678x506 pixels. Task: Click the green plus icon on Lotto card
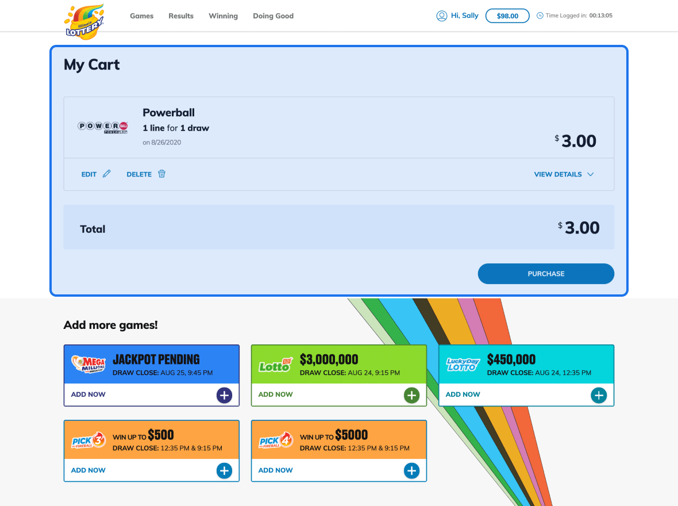coord(411,395)
